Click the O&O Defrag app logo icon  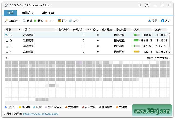(x=6, y=5)
